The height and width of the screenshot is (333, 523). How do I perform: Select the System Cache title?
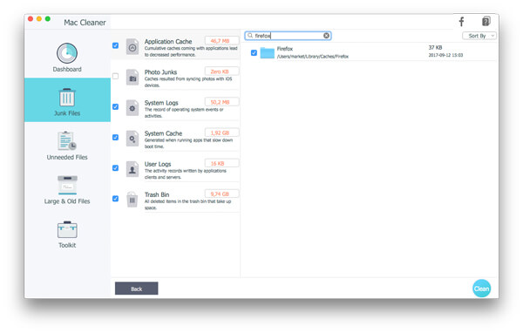(163, 133)
